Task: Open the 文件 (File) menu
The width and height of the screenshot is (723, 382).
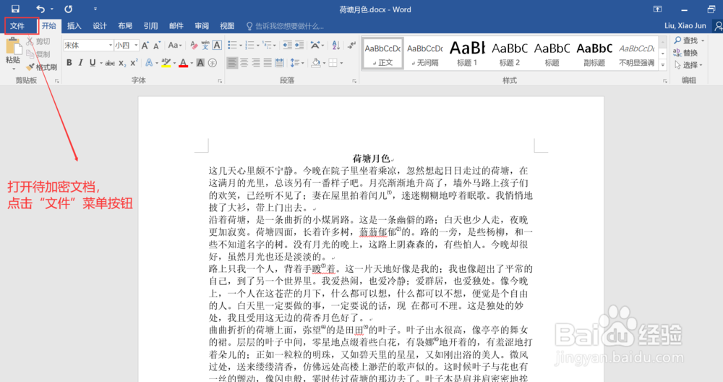Action: [17, 26]
